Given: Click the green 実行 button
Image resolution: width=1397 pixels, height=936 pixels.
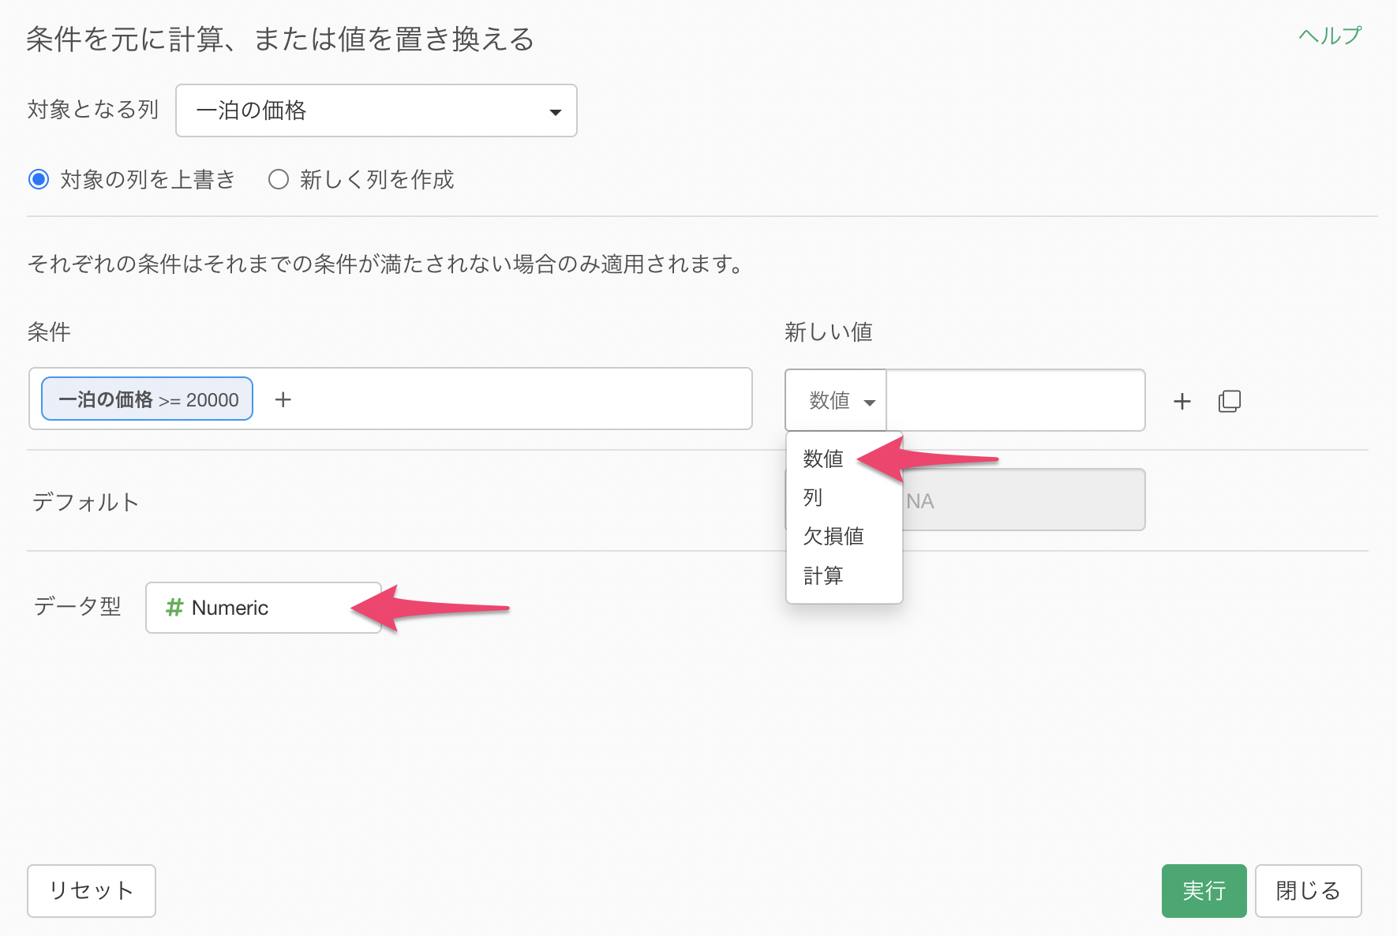Looking at the screenshot, I should pos(1204,890).
